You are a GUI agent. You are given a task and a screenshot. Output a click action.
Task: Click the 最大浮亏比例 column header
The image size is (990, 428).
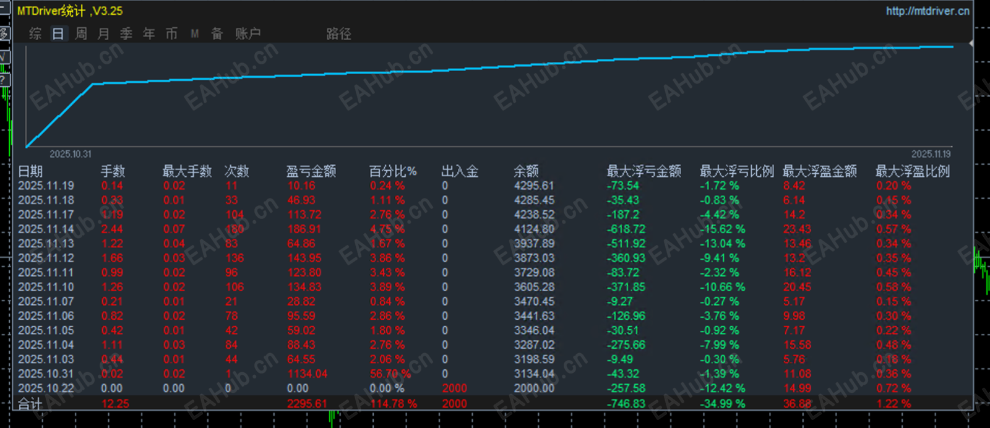click(x=736, y=171)
